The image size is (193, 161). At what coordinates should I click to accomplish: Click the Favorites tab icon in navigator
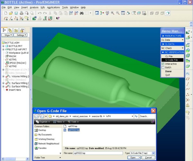[x=22, y=31]
